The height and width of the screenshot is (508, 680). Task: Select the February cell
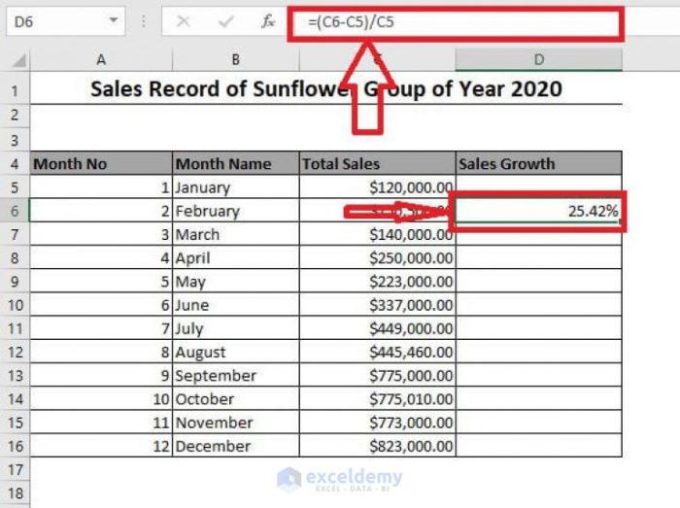[x=236, y=211]
